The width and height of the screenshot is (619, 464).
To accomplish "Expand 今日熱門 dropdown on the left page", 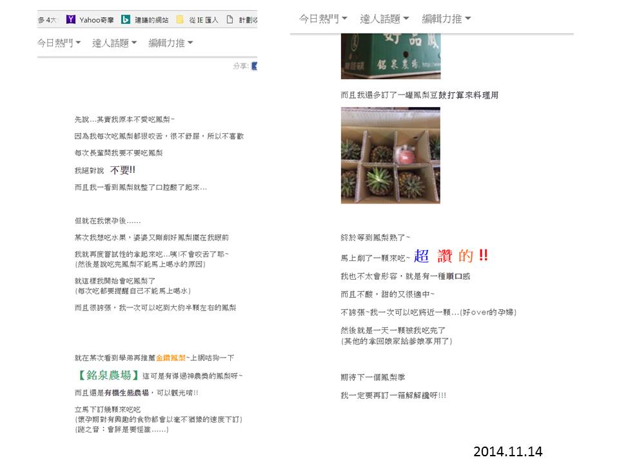I will pyautogui.click(x=59, y=43).
